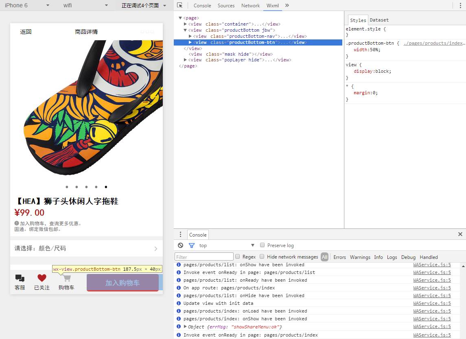466x339 pixels.
Task: Click margin:0 style property
Action: tap(365, 93)
